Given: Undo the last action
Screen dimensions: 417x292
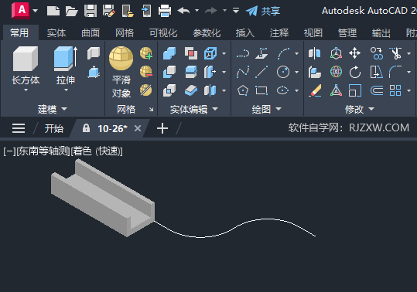Looking at the screenshot, I should (x=184, y=11).
